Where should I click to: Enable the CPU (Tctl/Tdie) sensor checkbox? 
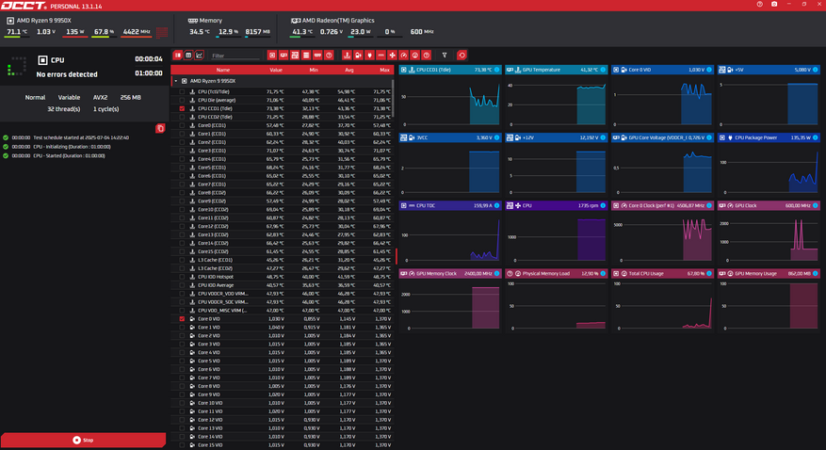coord(182,91)
